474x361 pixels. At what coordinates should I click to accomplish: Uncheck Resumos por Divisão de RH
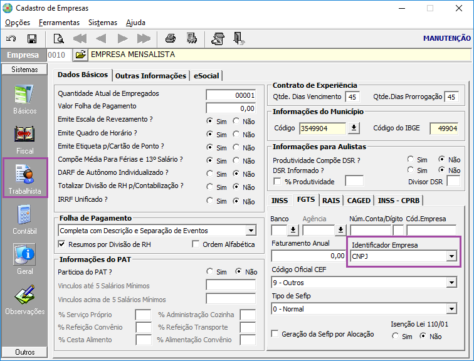(61, 244)
